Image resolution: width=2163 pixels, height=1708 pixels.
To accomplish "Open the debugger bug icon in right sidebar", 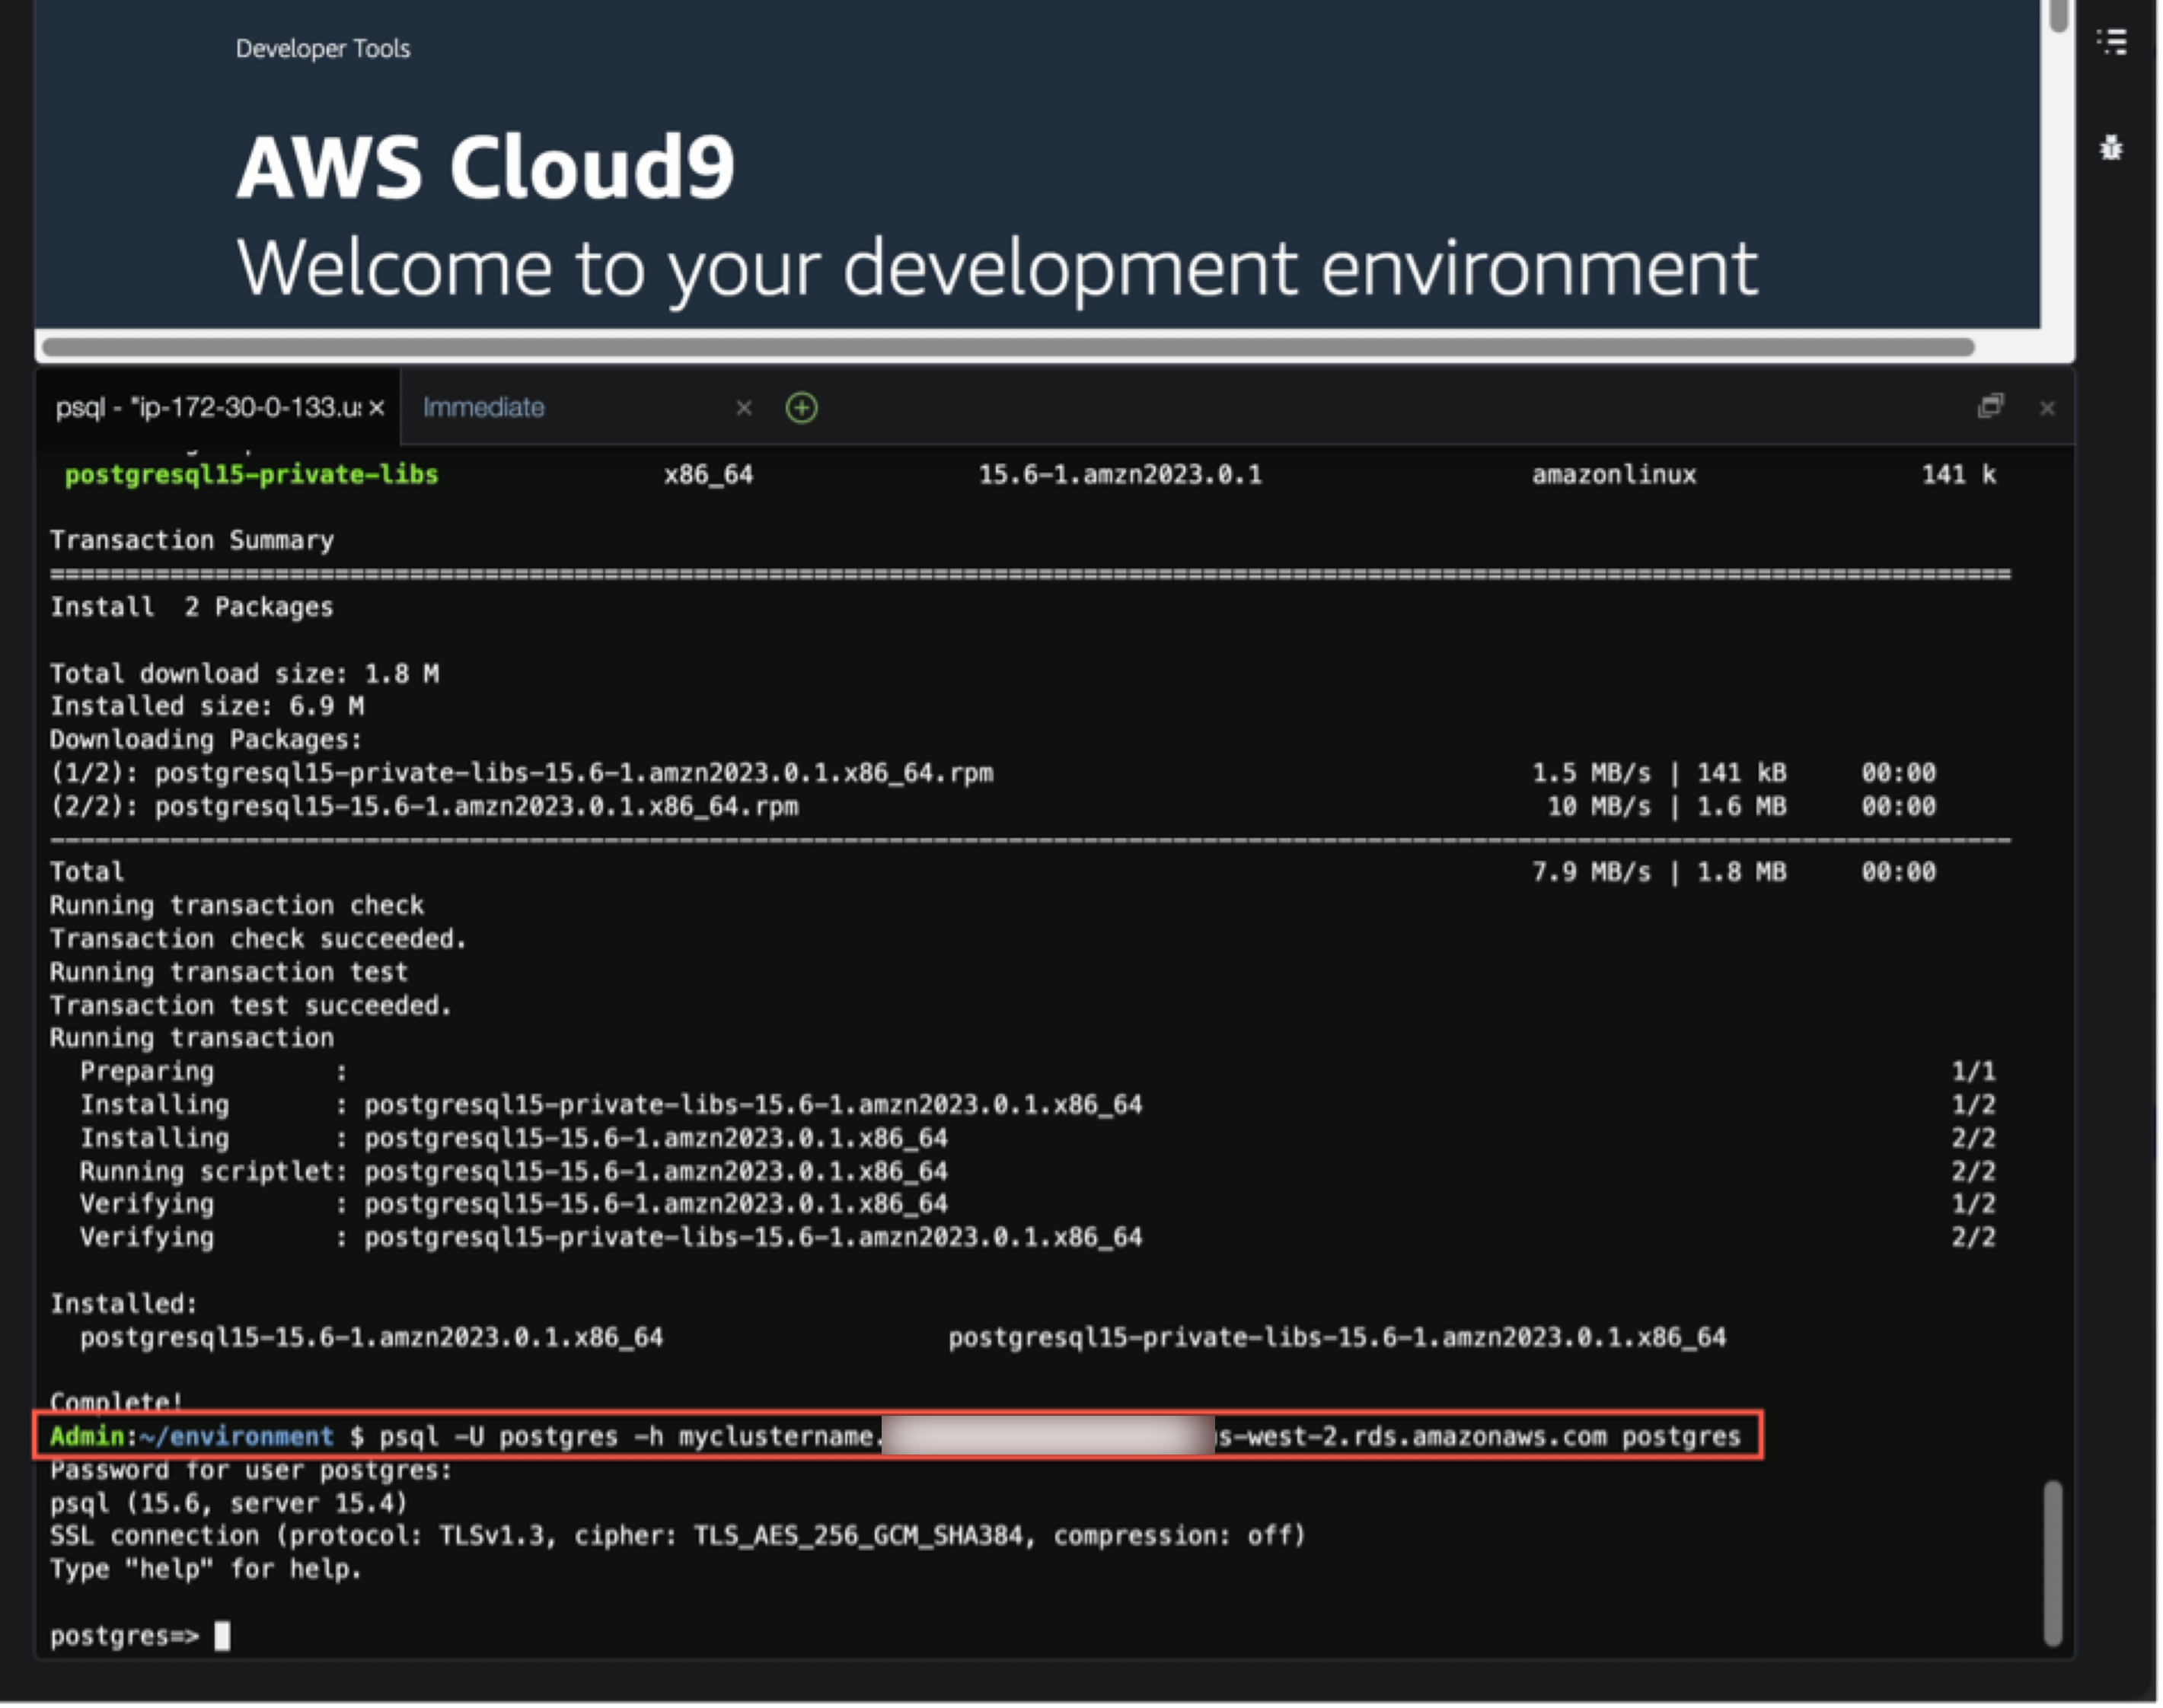I will pyautogui.click(x=2111, y=148).
